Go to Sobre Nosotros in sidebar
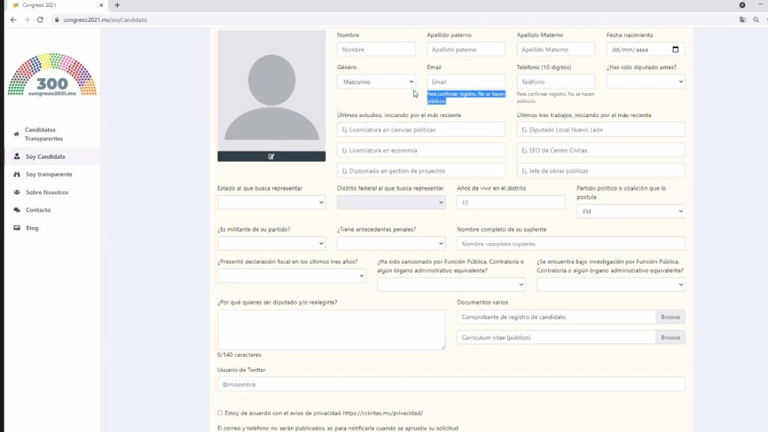 tap(46, 192)
